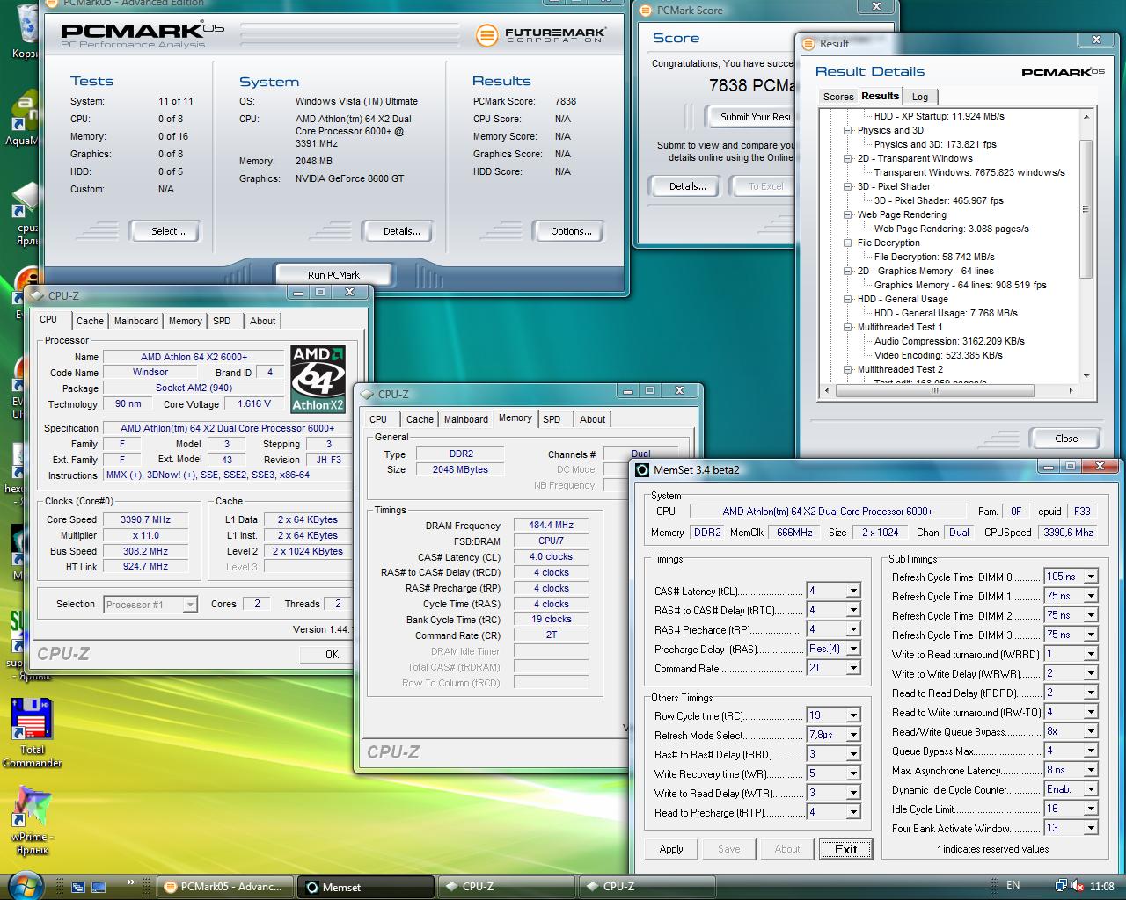Open CAS# Latency (tCL) dropdown in MemSet
This screenshot has width=1126, height=900.
(x=853, y=591)
